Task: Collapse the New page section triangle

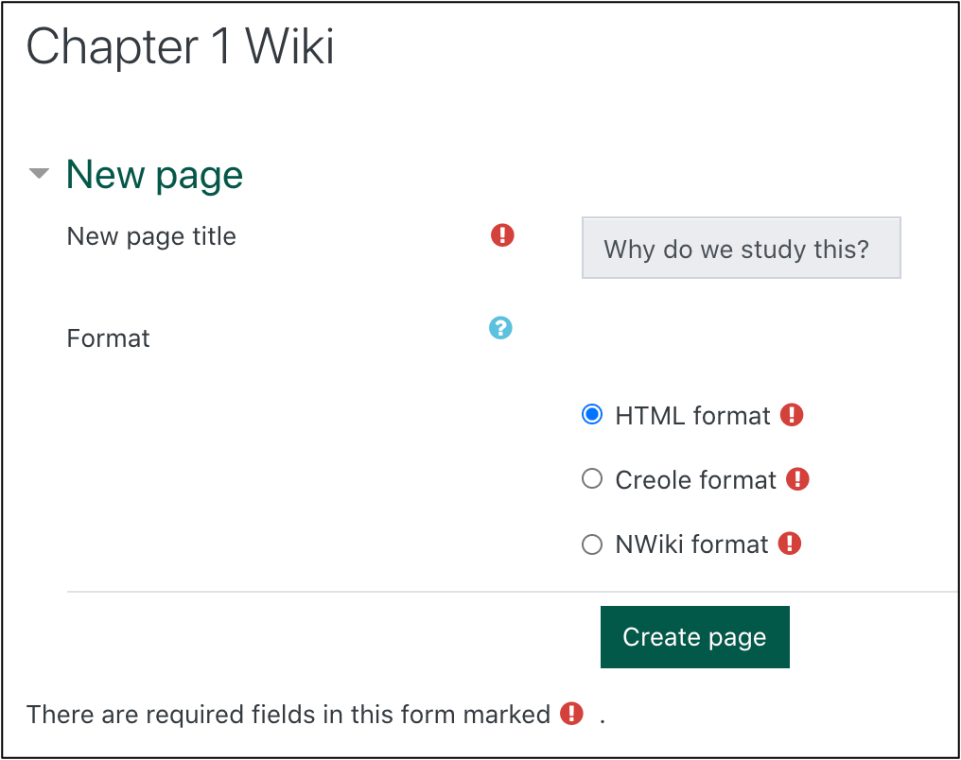Action: tap(39, 174)
